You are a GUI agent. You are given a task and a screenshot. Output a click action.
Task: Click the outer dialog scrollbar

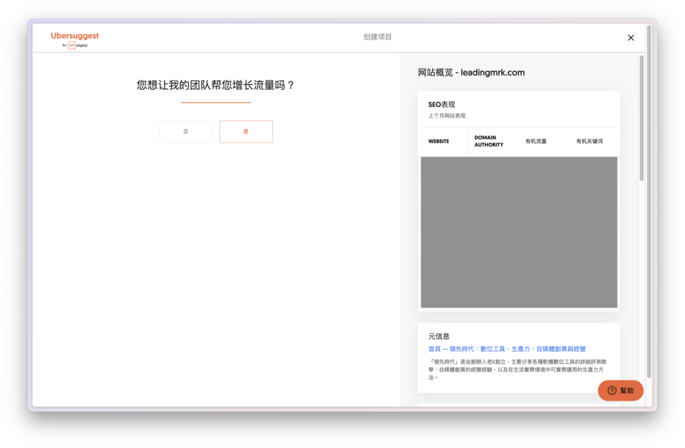tap(649, 201)
